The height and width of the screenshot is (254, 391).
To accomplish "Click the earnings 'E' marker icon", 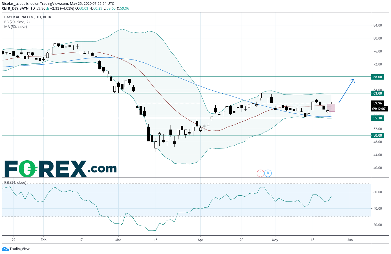I will [x=260, y=173].
